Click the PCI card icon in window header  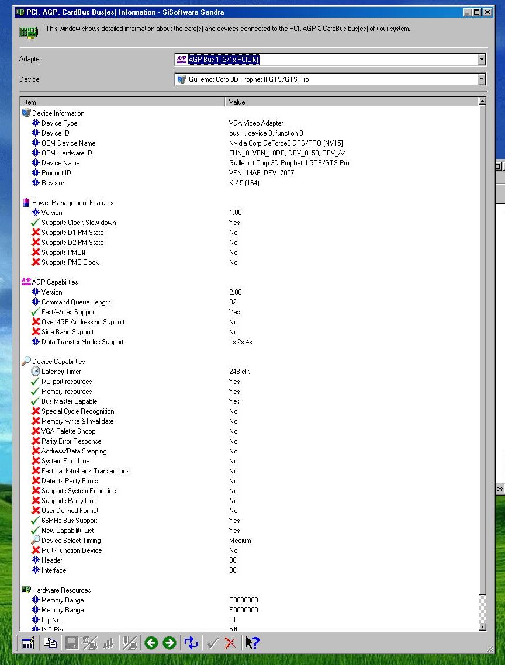[29, 32]
